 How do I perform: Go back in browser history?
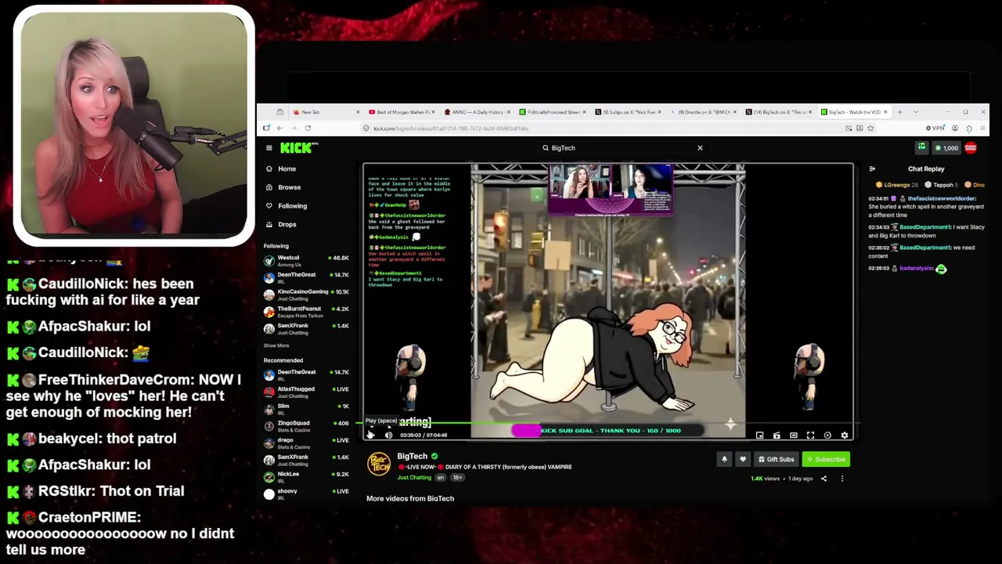coord(279,128)
